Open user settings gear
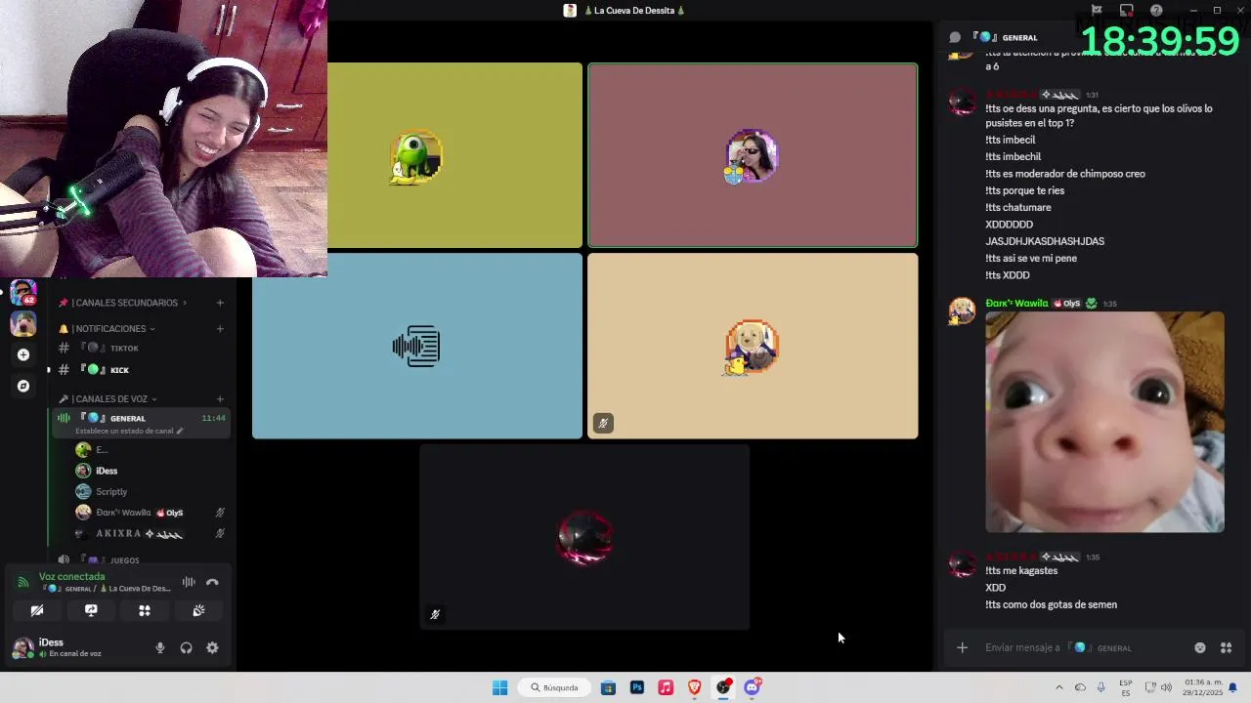Image resolution: width=1251 pixels, height=703 pixels. tap(212, 648)
